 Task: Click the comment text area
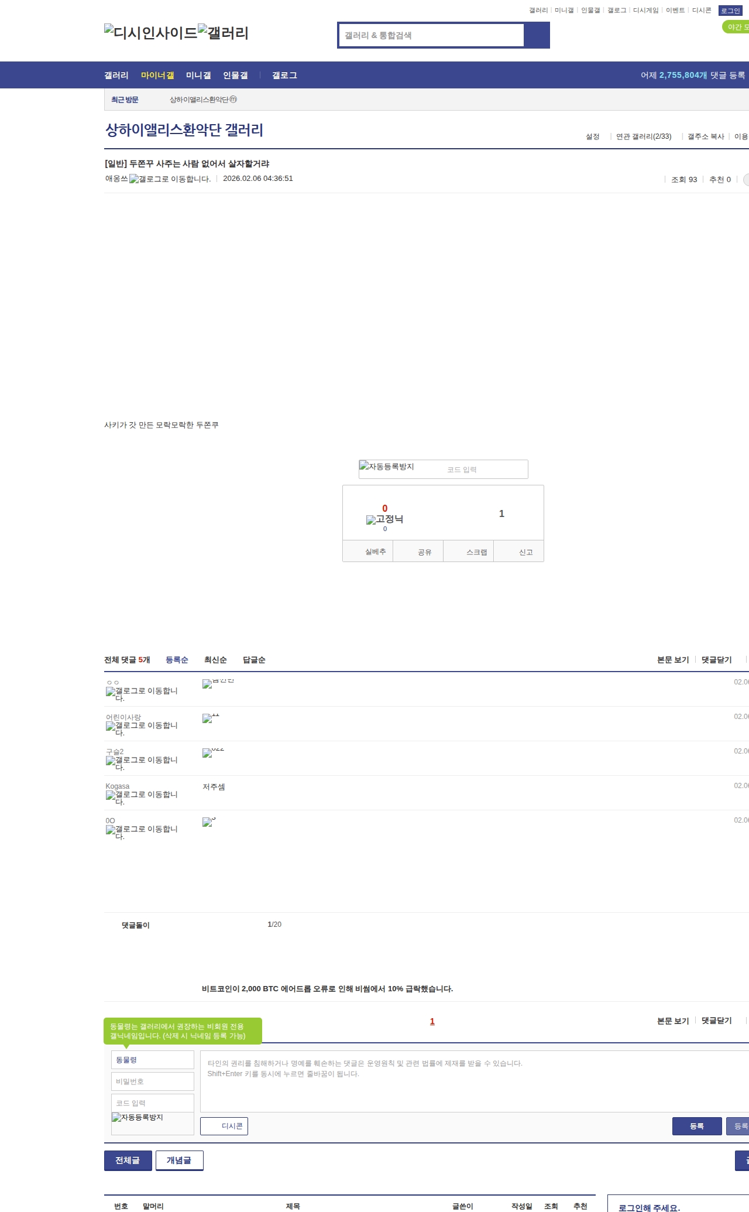point(475,1081)
